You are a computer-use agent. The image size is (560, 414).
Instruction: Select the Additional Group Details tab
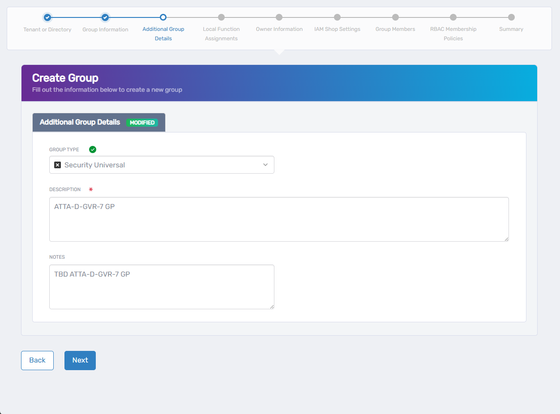tap(80, 122)
